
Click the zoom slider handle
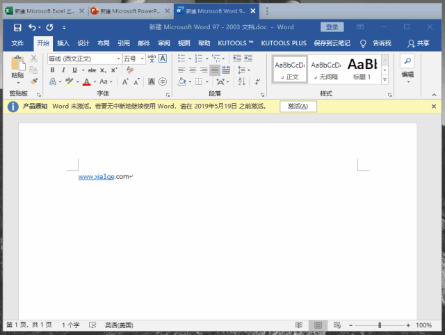[x=380, y=325]
